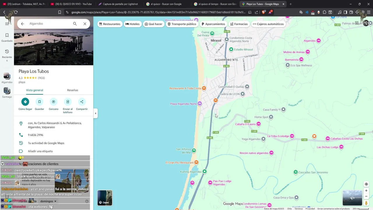Switch to EL QUISCO EN VIVO tab
This screenshot has height=210, width=373.
click(x=71, y=4)
